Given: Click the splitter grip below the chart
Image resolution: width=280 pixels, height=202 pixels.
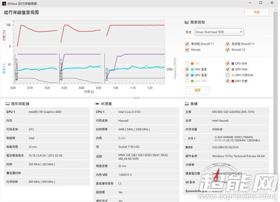Looking at the screenshot, I should click(137, 98).
